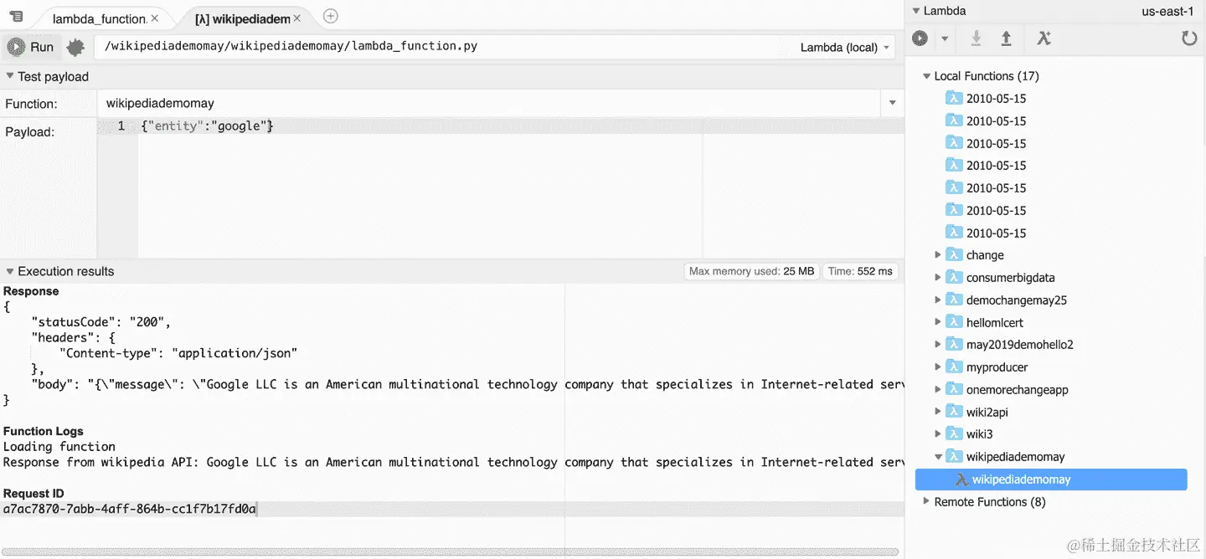Open the Function dropdown arrow
The width and height of the screenshot is (1206, 559).
[892, 103]
